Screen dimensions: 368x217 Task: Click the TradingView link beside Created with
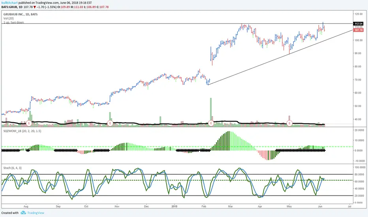point(36,213)
